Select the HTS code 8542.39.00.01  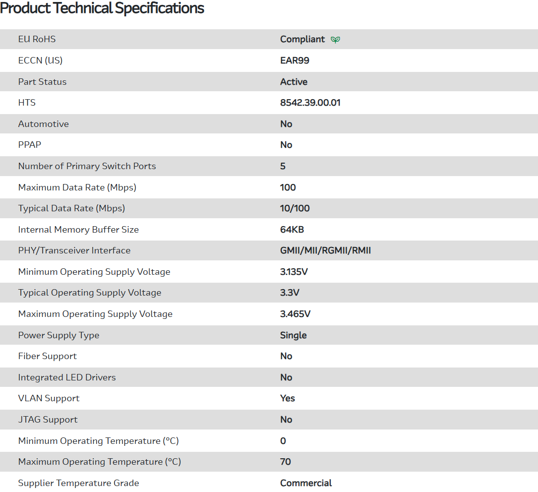tap(310, 103)
